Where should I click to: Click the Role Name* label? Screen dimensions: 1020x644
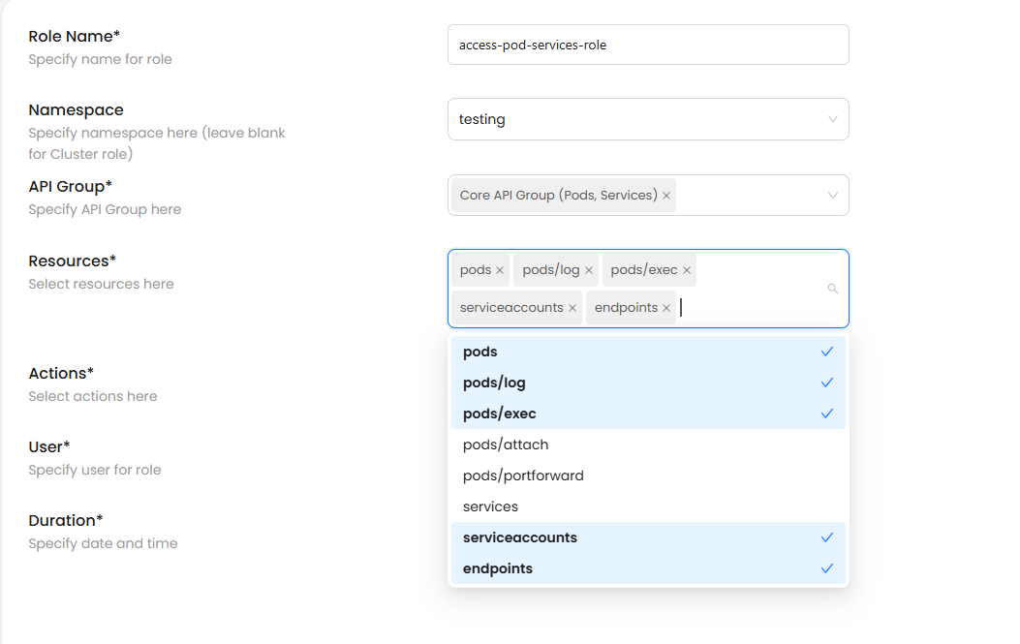75,37
